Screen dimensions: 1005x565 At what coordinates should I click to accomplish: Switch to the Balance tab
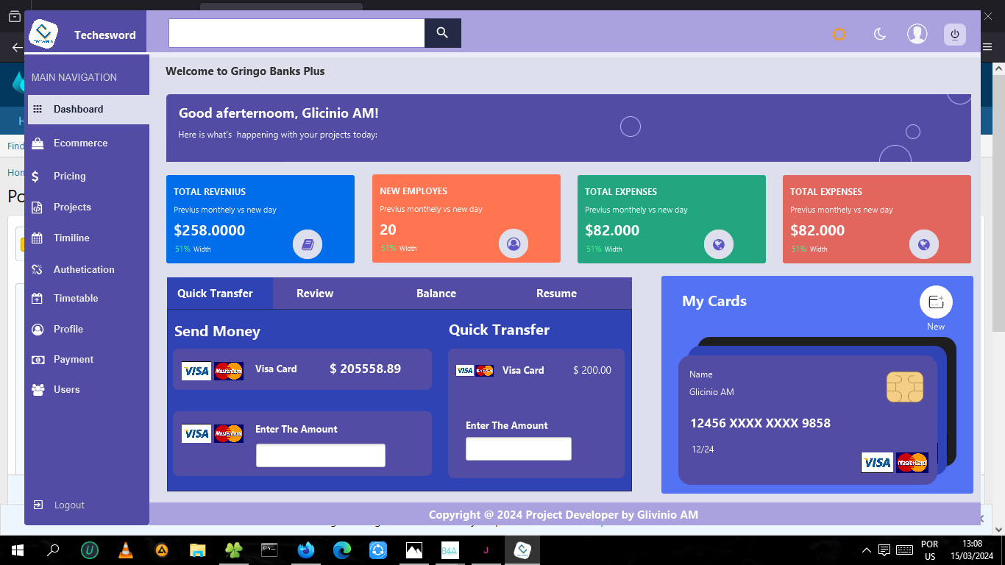tap(436, 294)
